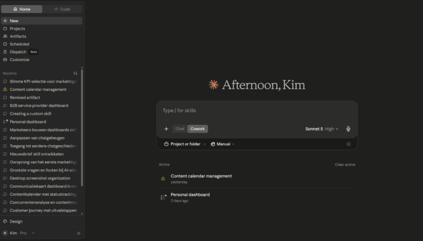Screen dimensions: 423x241
Task: Click the Clear active link
Action: coord(345,165)
